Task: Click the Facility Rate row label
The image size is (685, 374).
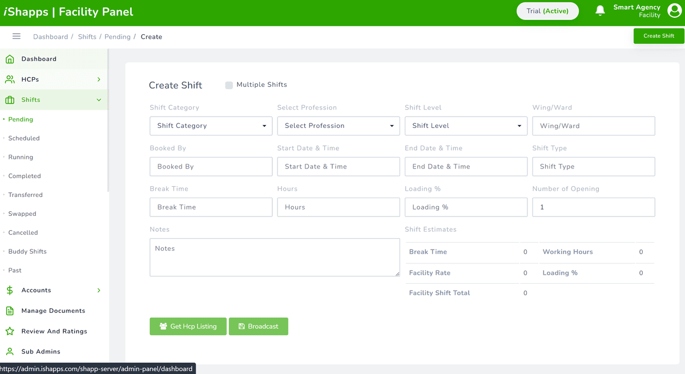Action: click(x=430, y=273)
